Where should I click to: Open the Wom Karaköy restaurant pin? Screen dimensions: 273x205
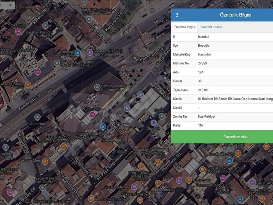pos(261,198)
